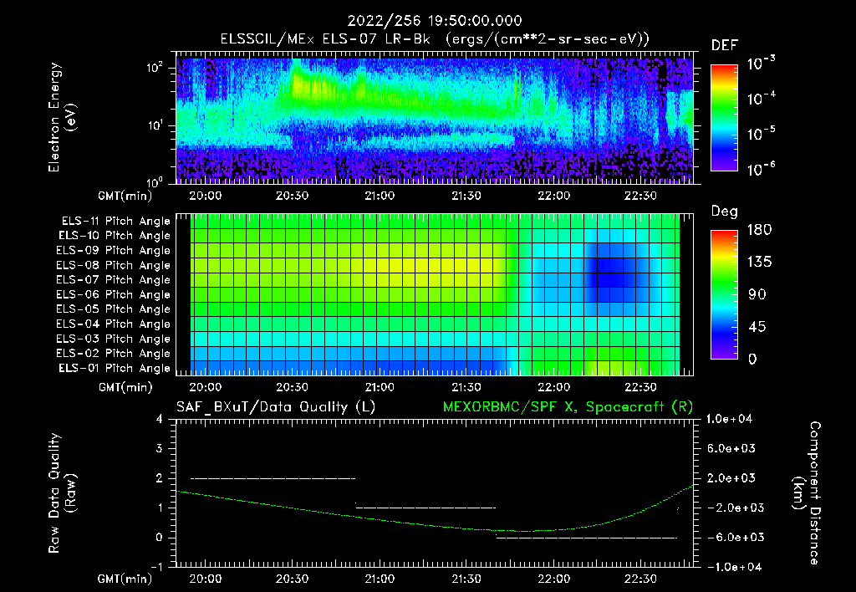Click the 135 value on the Deg scale
The width and height of the screenshot is (856, 592).
759,262
